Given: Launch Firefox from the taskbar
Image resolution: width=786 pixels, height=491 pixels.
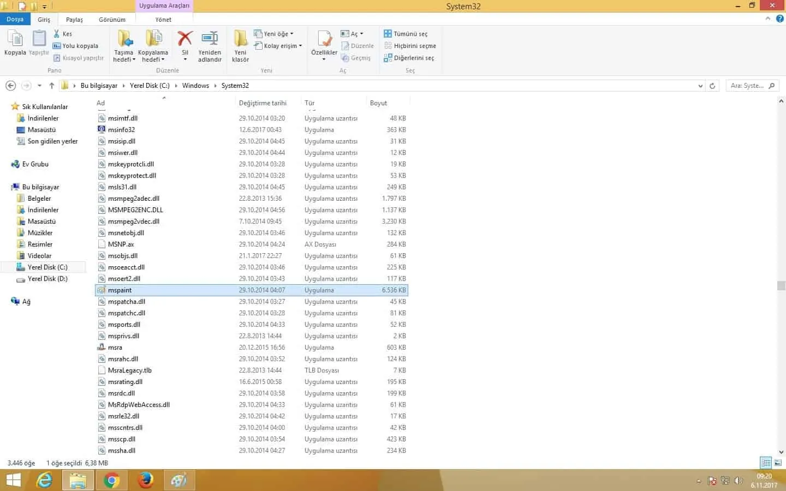Looking at the screenshot, I should tap(145, 480).
